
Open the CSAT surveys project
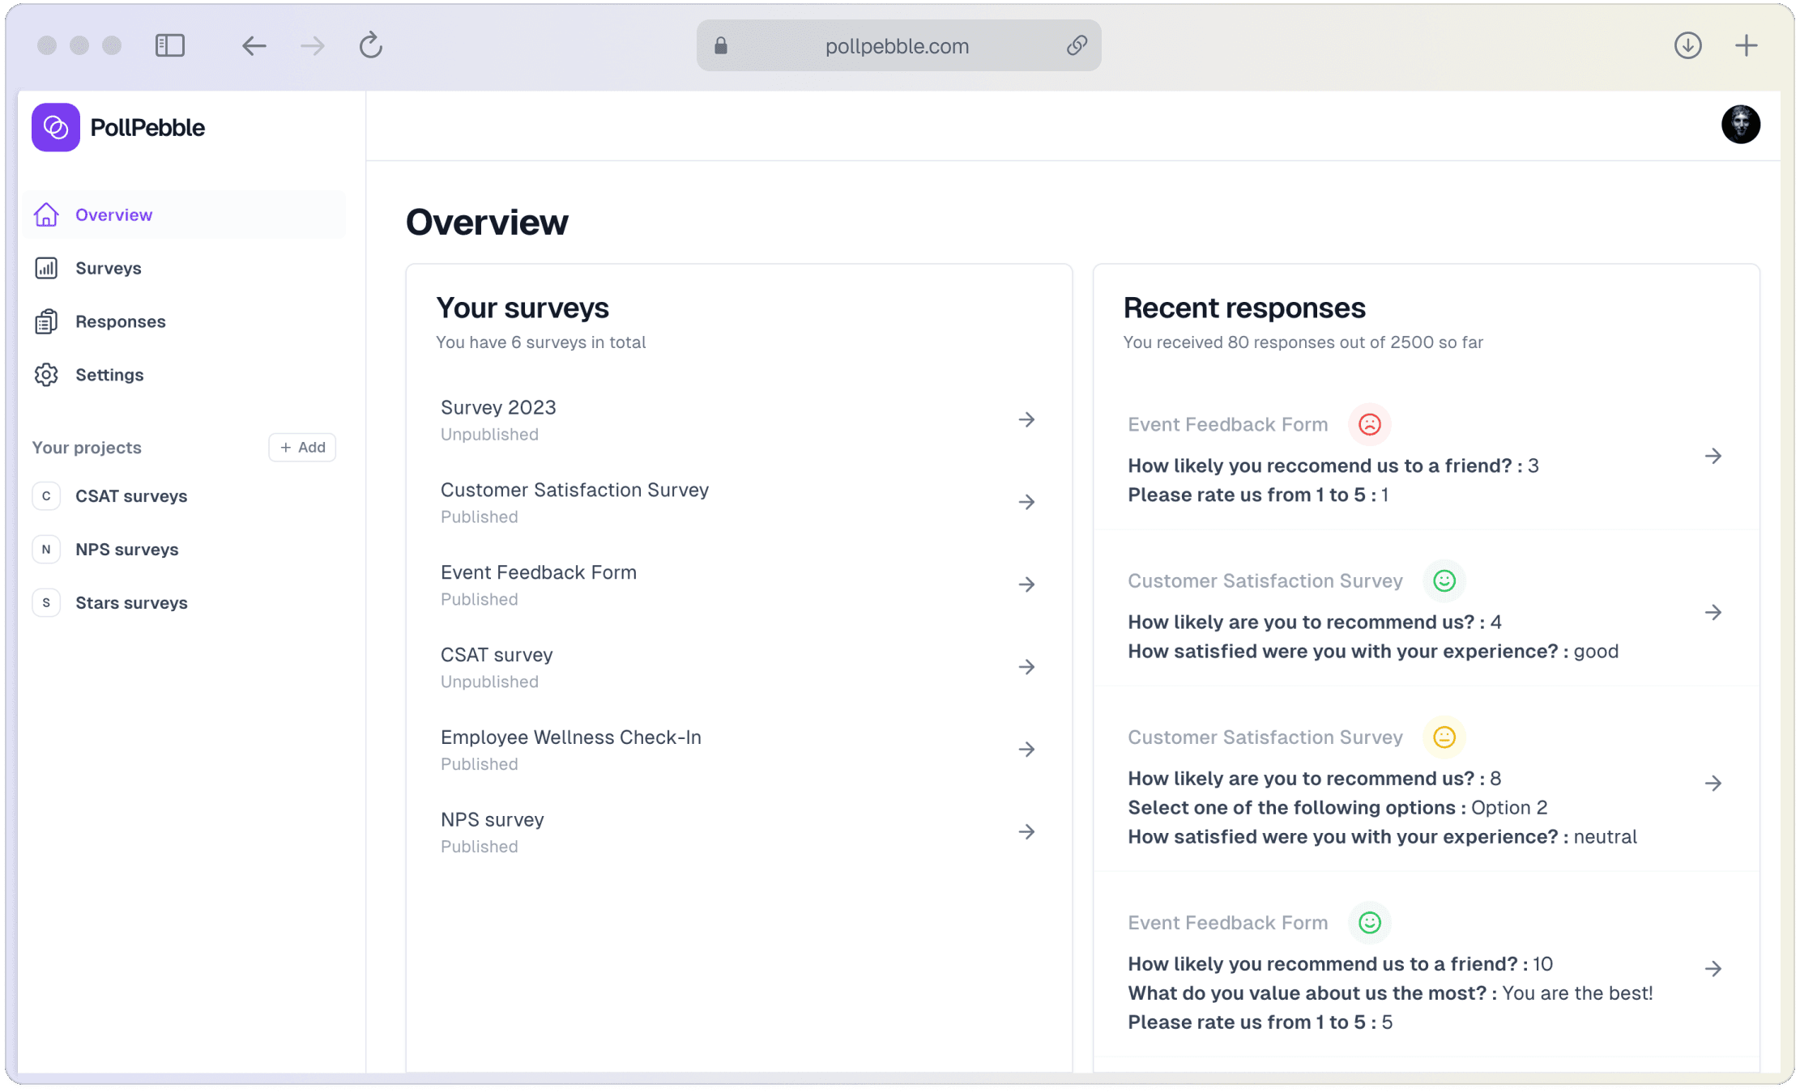point(131,496)
